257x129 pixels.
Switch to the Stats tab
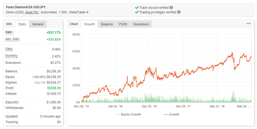[22, 24]
